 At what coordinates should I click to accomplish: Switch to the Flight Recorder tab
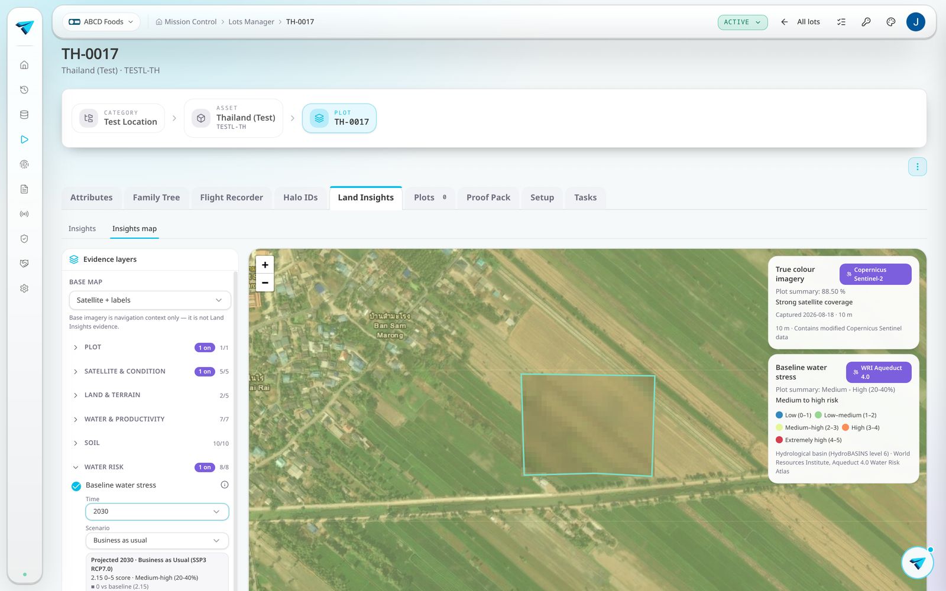[x=231, y=197]
